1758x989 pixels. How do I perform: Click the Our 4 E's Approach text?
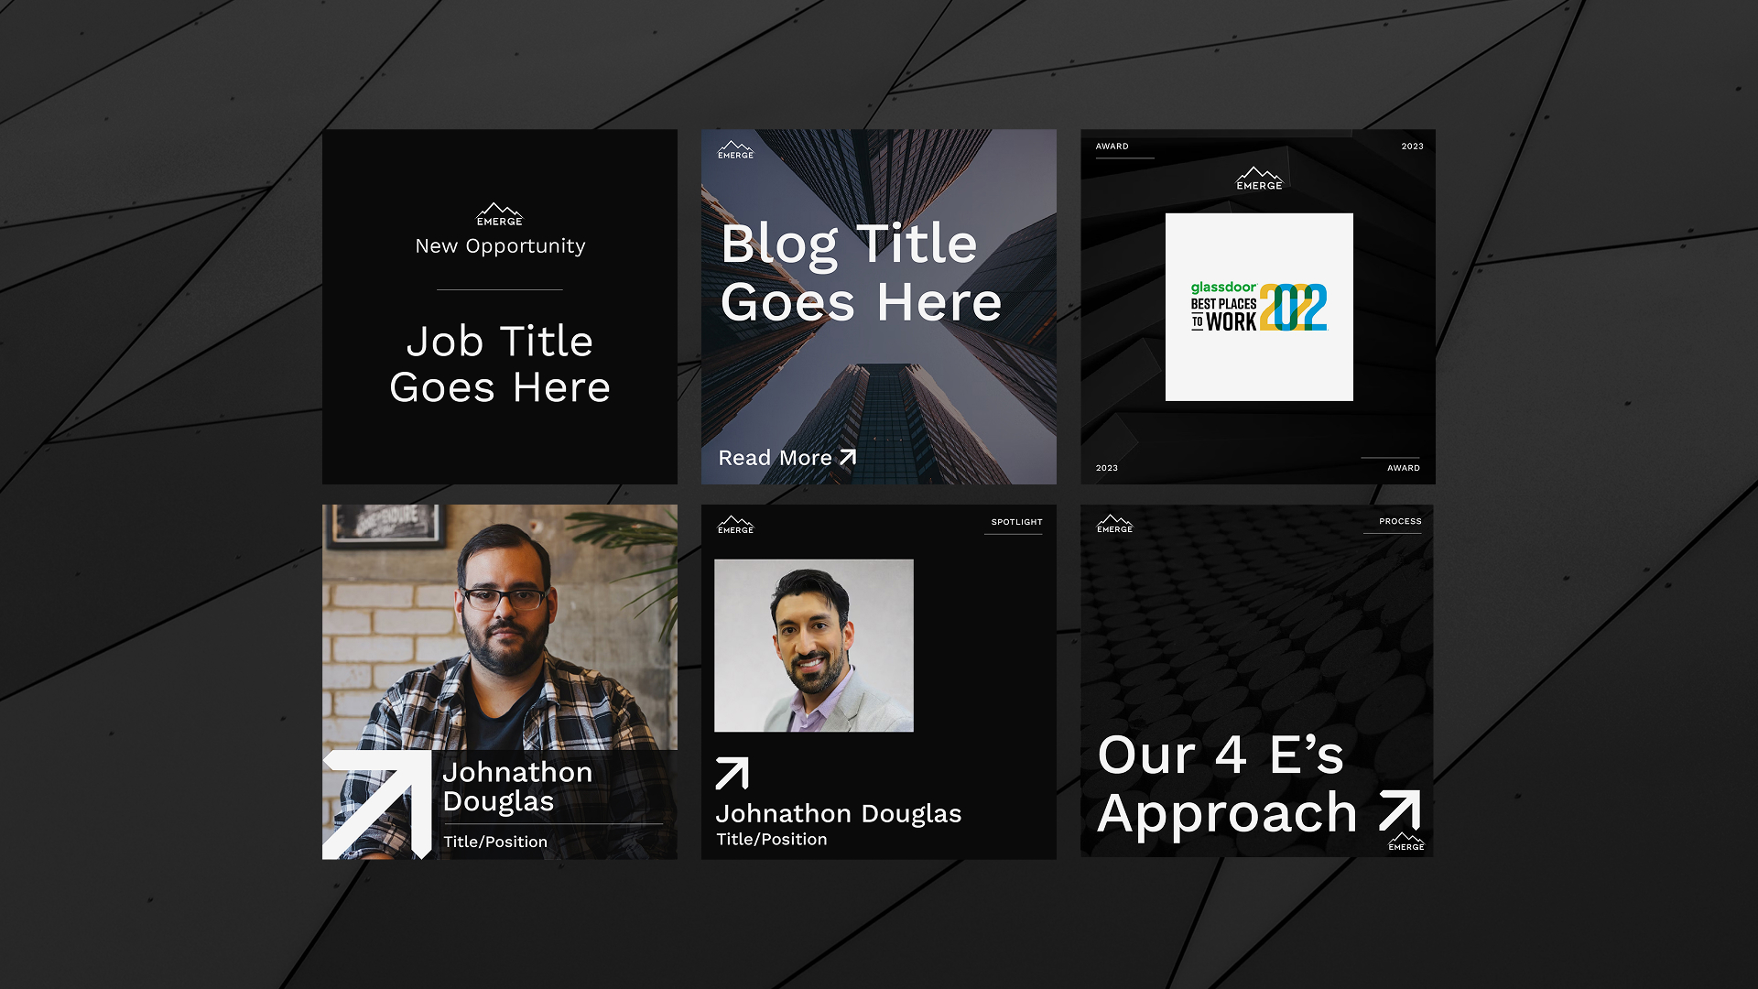pyautogui.click(x=1227, y=785)
